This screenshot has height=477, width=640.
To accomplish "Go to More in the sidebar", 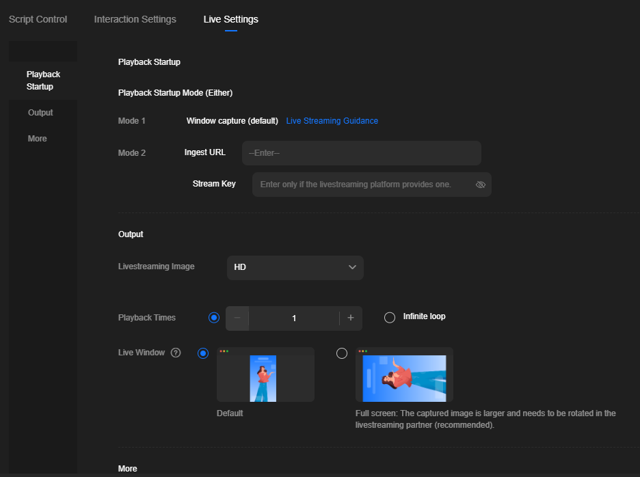I will point(37,139).
